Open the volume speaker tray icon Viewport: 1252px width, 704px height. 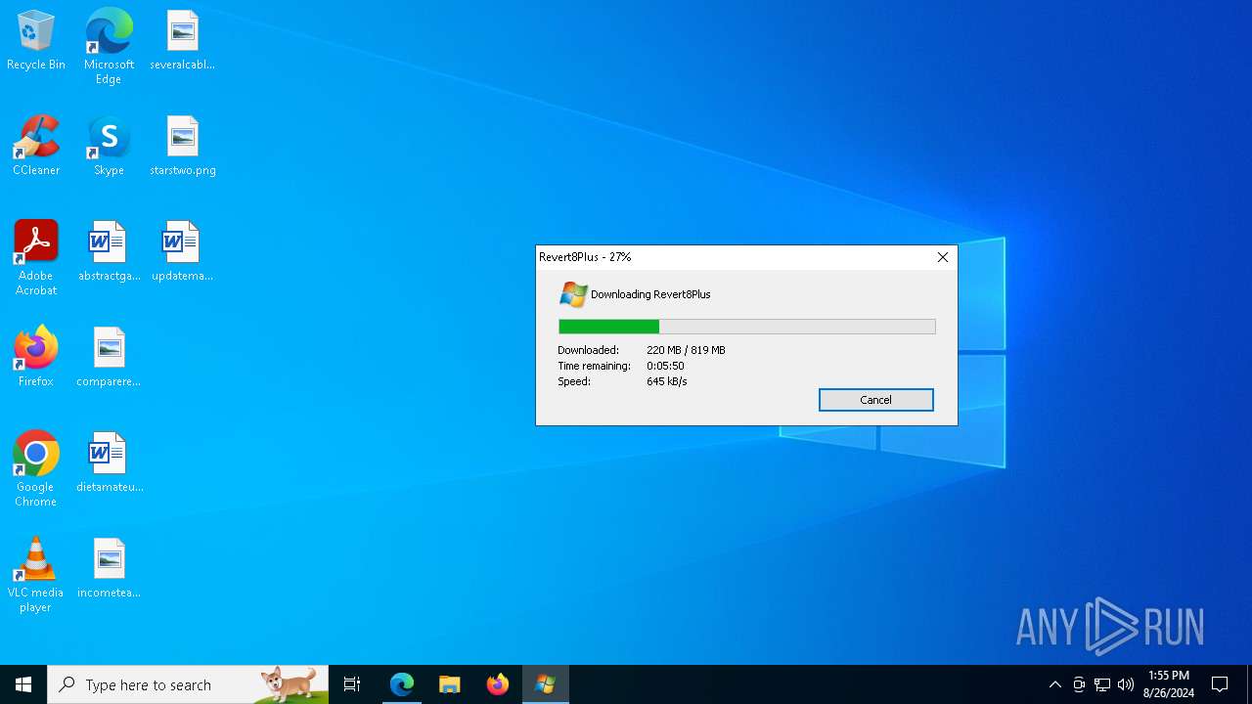pos(1126,684)
